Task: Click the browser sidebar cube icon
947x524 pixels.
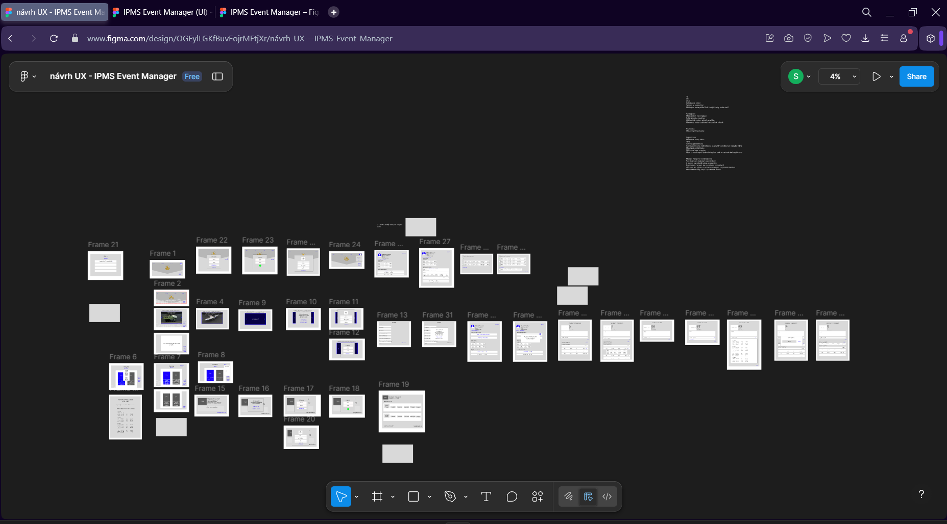Action: click(x=931, y=38)
